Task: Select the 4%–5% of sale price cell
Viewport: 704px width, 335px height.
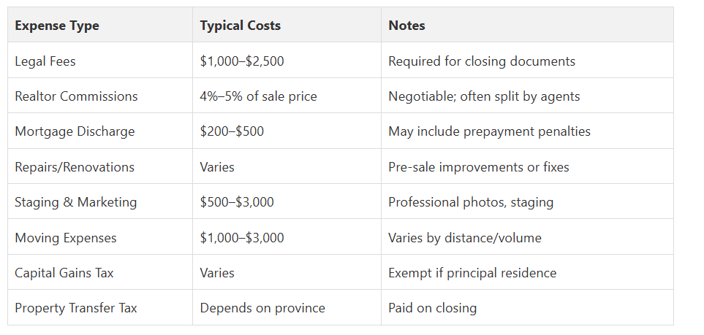Action: (x=259, y=96)
